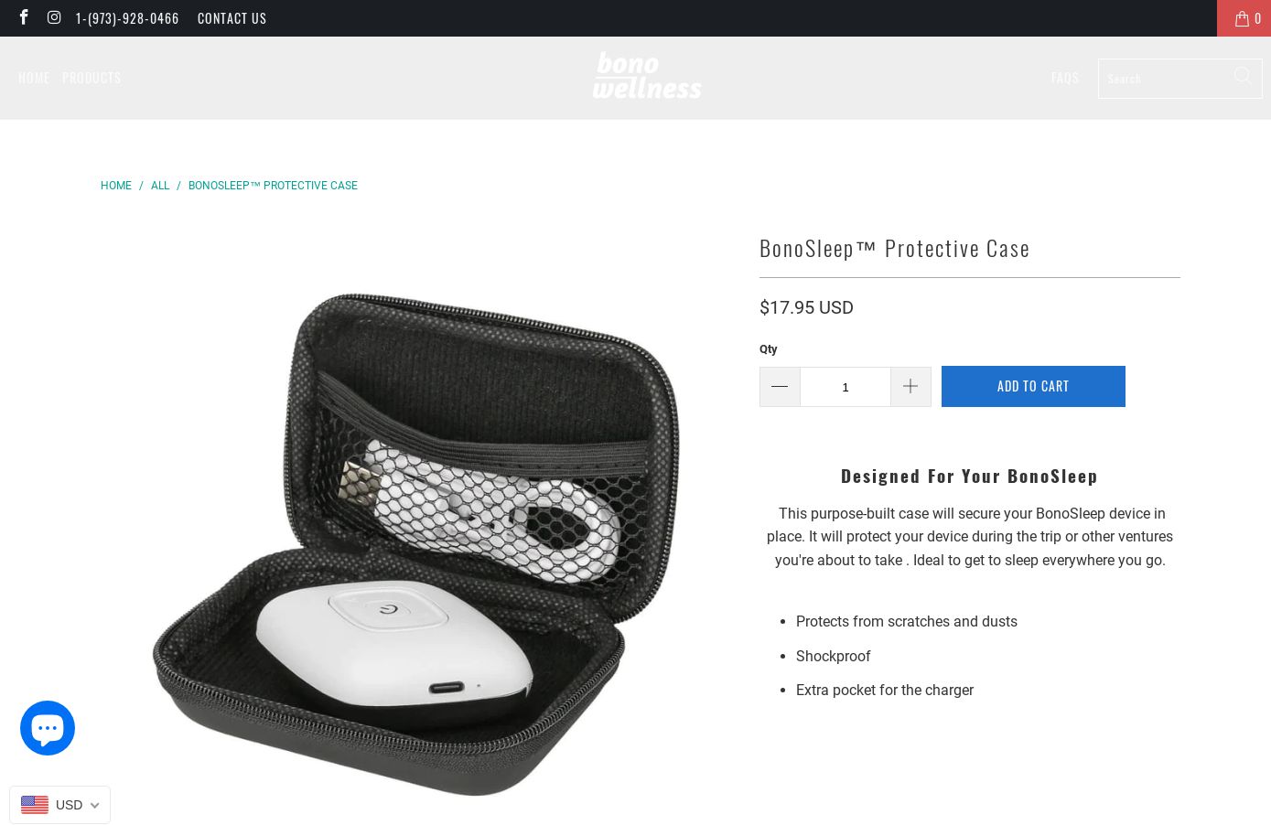Viewport: 1271px width, 825px height.
Task: Go to the Home menu item
Action: pos(34,78)
